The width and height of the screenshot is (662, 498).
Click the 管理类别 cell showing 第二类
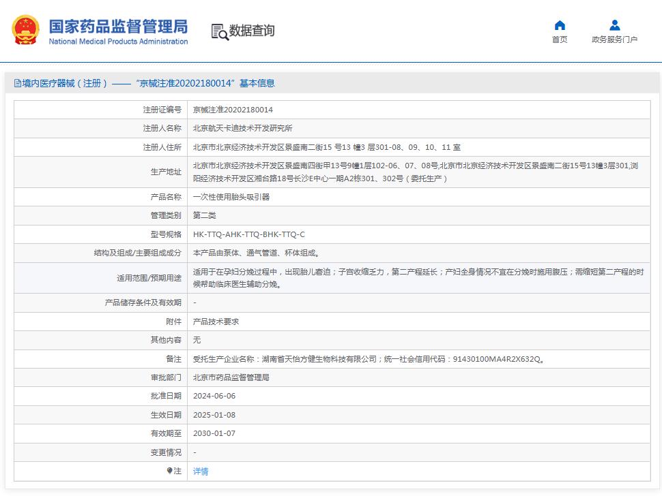(x=204, y=215)
